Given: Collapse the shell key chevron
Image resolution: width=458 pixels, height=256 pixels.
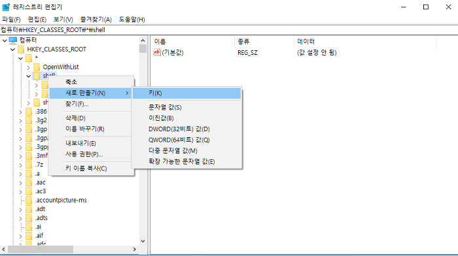Looking at the screenshot, I should click(28, 76).
